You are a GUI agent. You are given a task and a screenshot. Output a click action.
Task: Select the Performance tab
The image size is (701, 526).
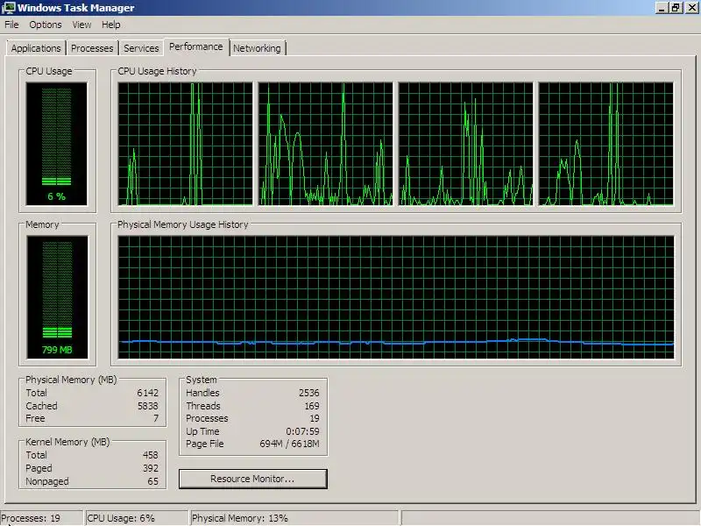(x=195, y=46)
